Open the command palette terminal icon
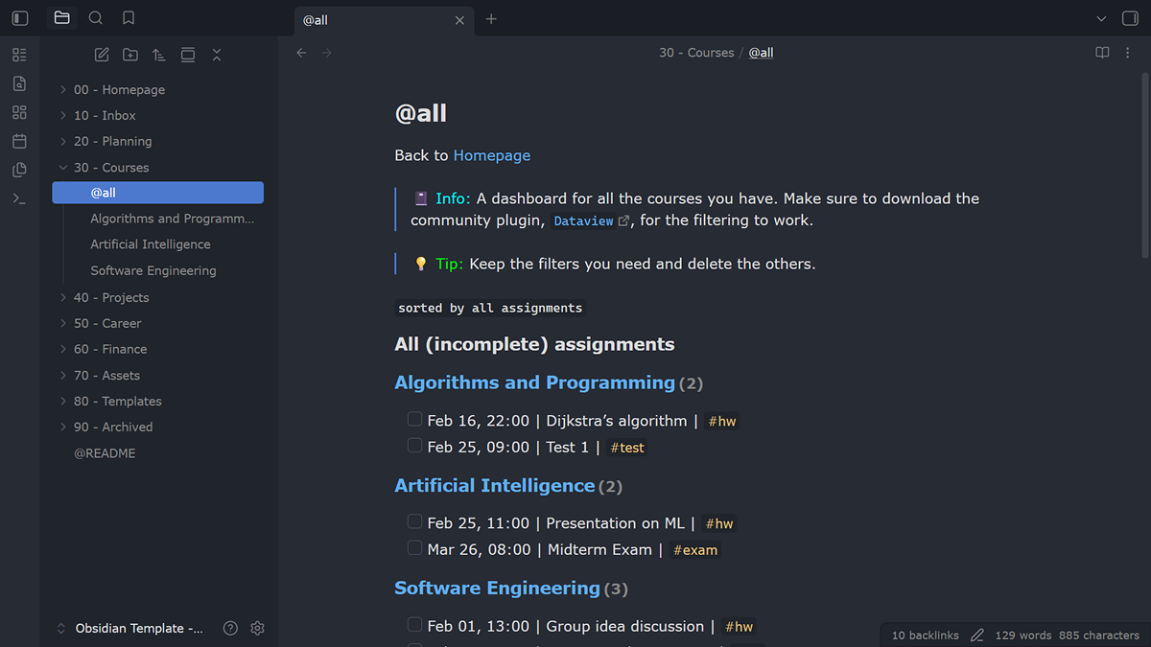1151x647 pixels. 19,198
